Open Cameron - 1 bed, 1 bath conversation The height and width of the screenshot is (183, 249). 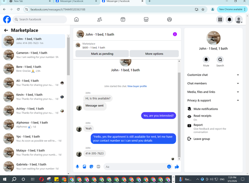(x=33, y=55)
